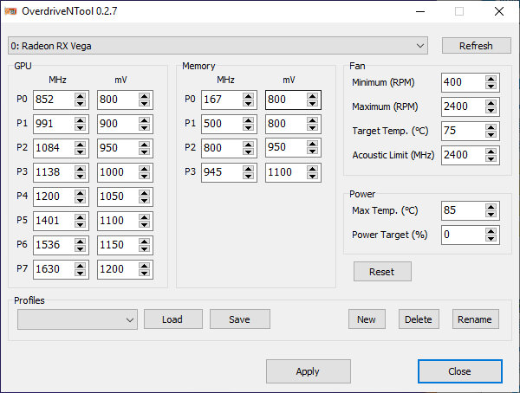Screen dimensions: 520x393
Task: Apply the current settings
Action: (308, 371)
